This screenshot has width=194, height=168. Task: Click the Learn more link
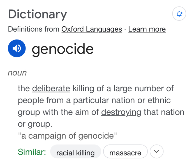point(147,29)
